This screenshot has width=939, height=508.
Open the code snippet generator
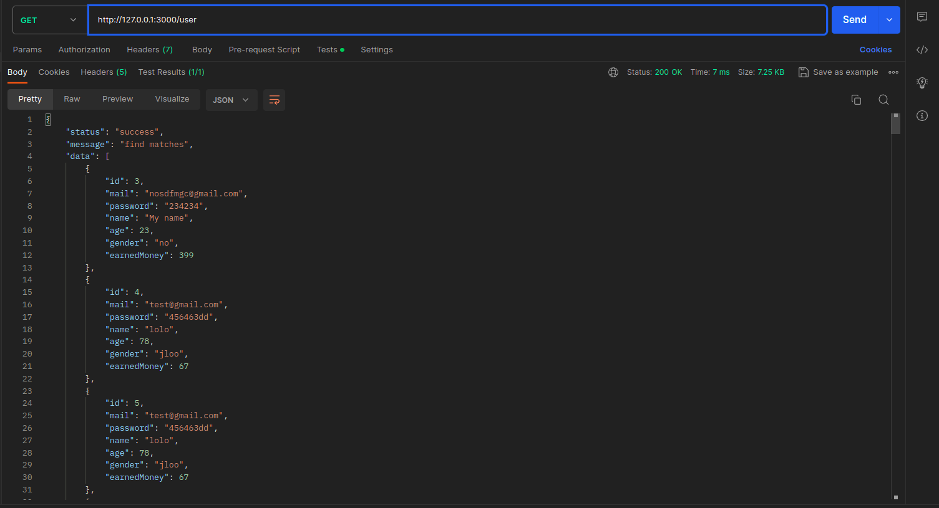coord(922,50)
